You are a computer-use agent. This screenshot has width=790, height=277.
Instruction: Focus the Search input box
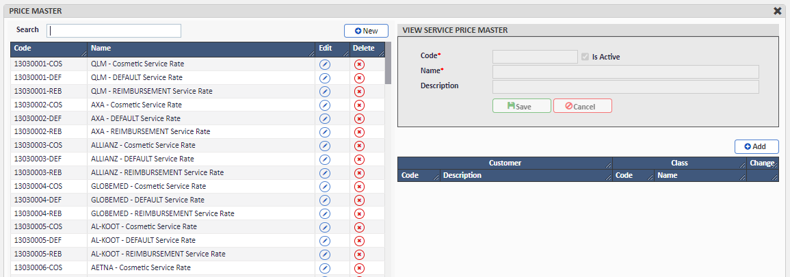pyautogui.click(x=114, y=31)
